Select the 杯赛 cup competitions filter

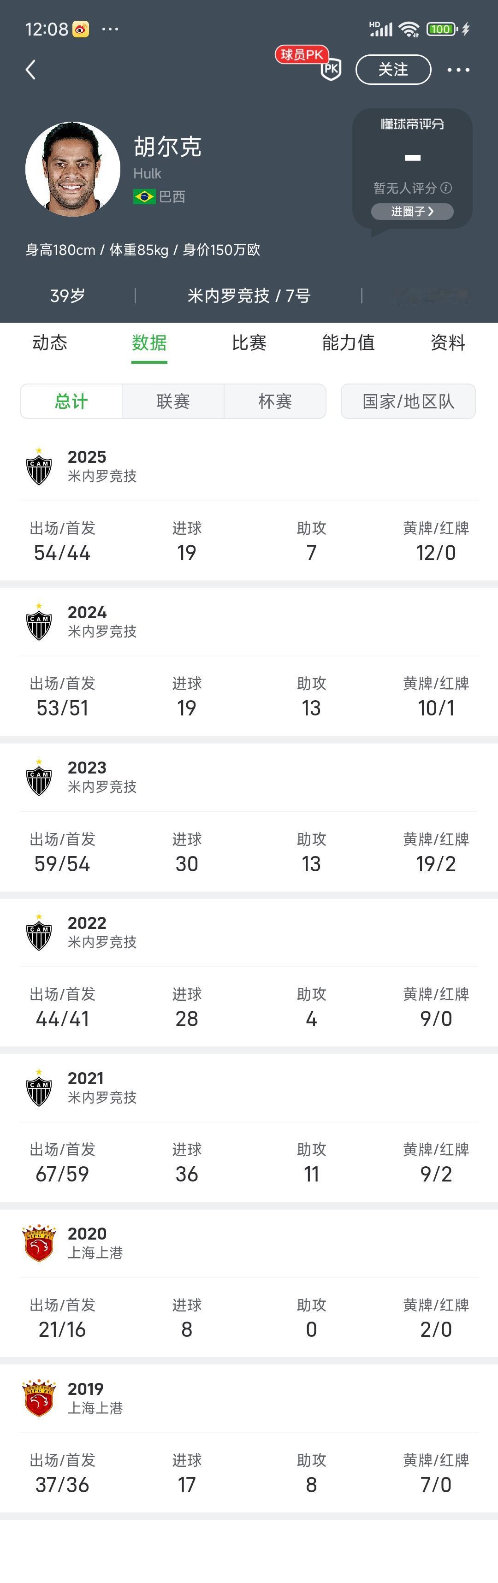275,401
